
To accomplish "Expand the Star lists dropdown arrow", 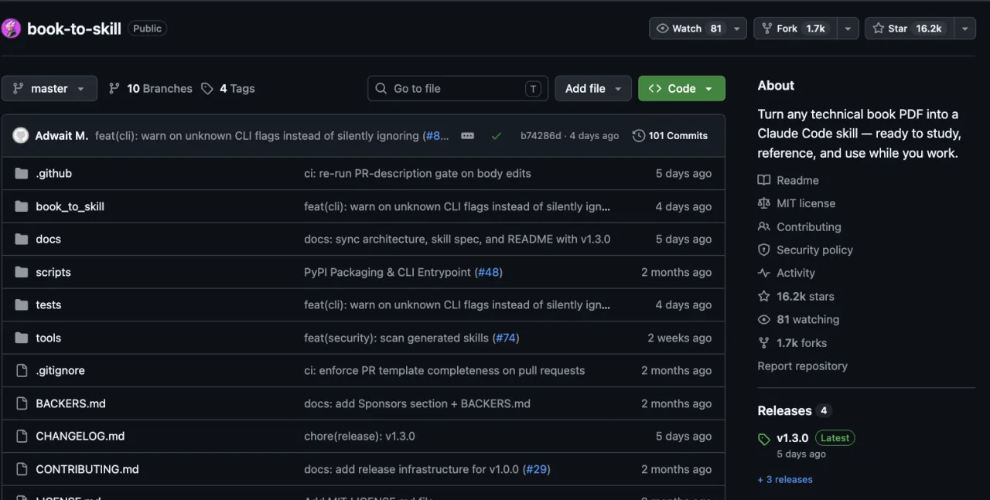I will (x=964, y=29).
